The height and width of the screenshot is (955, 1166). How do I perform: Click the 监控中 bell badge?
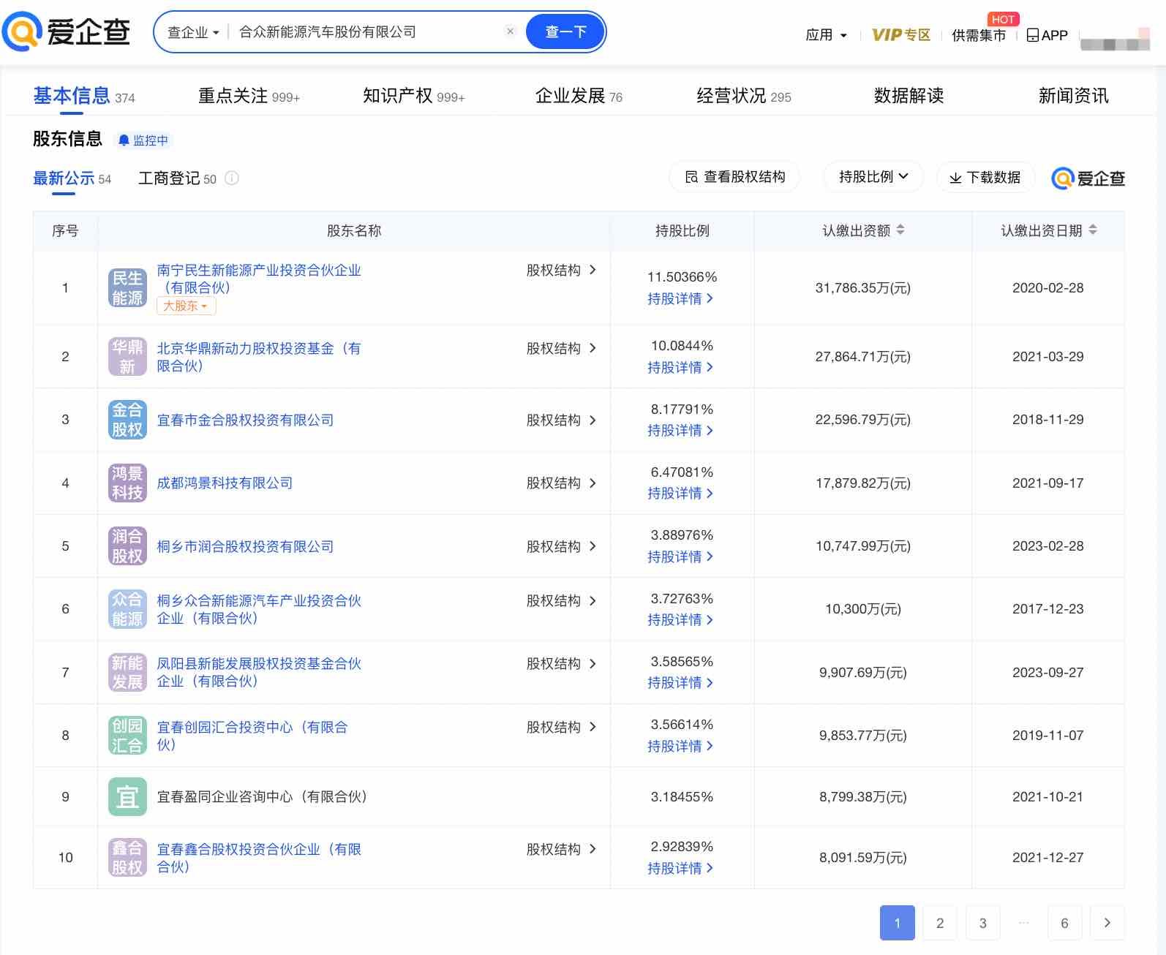[143, 140]
